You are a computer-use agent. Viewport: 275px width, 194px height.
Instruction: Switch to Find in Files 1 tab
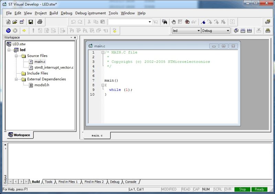tap(68, 182)
